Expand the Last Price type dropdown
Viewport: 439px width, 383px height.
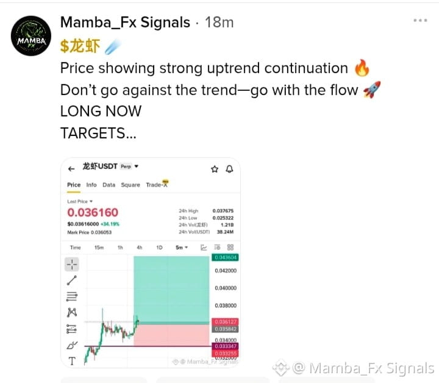point(80,201)
